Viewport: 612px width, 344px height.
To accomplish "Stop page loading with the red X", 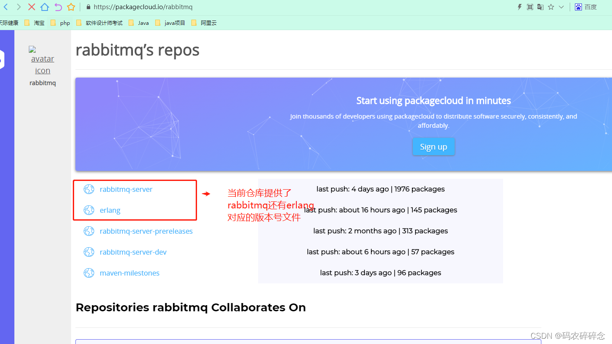I will (x=31, y=7).
